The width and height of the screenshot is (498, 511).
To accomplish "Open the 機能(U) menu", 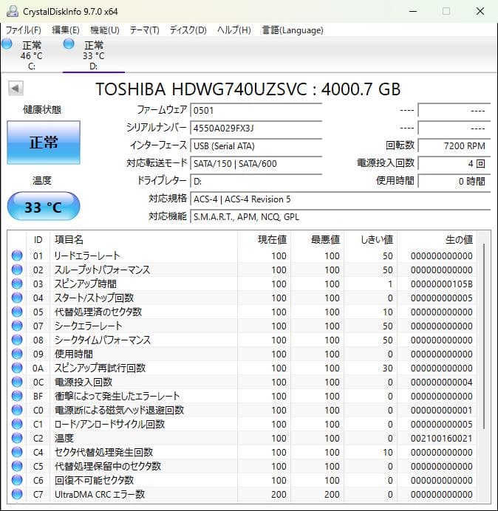I will 105,30.
